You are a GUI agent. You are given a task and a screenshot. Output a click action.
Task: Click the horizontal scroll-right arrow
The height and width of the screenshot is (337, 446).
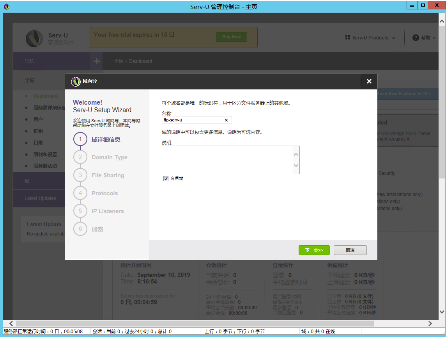pos(430,323)
